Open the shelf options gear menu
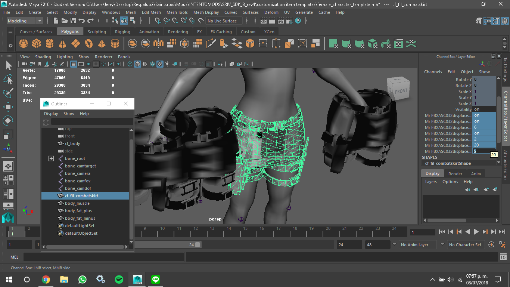Image resolution: width=510 pixels, height=287 pixels. pyautogui.click(x=10, y=45)
